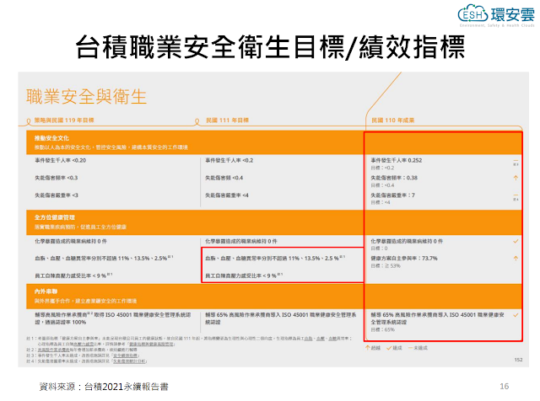Click the result 健康方案自主參與率：73.7%

[x=404, y=259]
